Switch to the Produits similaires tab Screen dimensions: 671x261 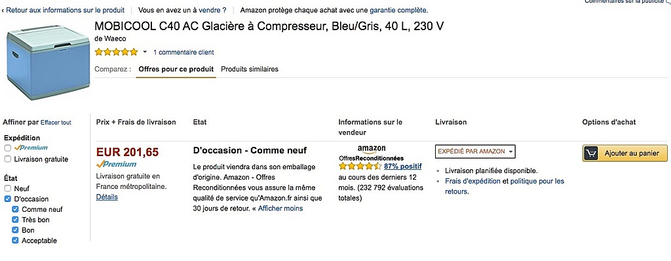pyautogui.click(x=250, y=69)
